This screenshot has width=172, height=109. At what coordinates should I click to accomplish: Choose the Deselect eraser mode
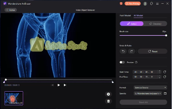pyautogui.click(x=155, y=24)
